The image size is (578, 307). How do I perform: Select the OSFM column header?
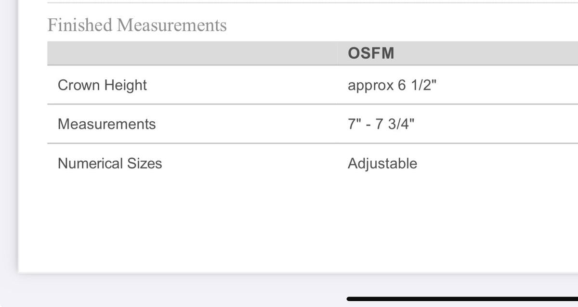tap(371, 53)
